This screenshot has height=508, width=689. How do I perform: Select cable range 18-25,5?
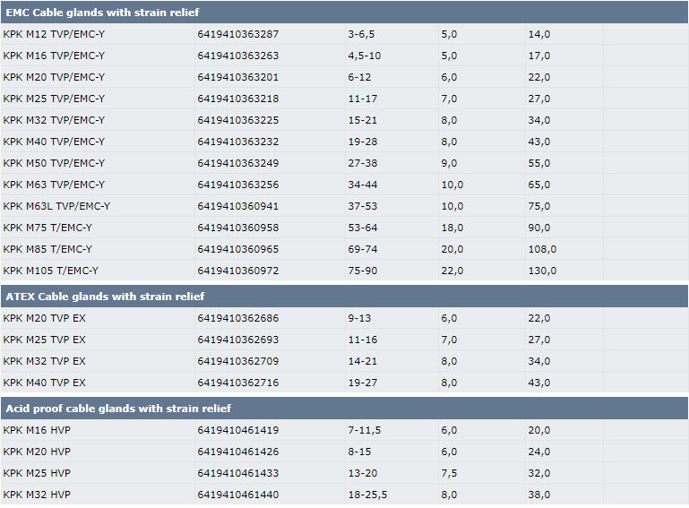pos(367,495)
